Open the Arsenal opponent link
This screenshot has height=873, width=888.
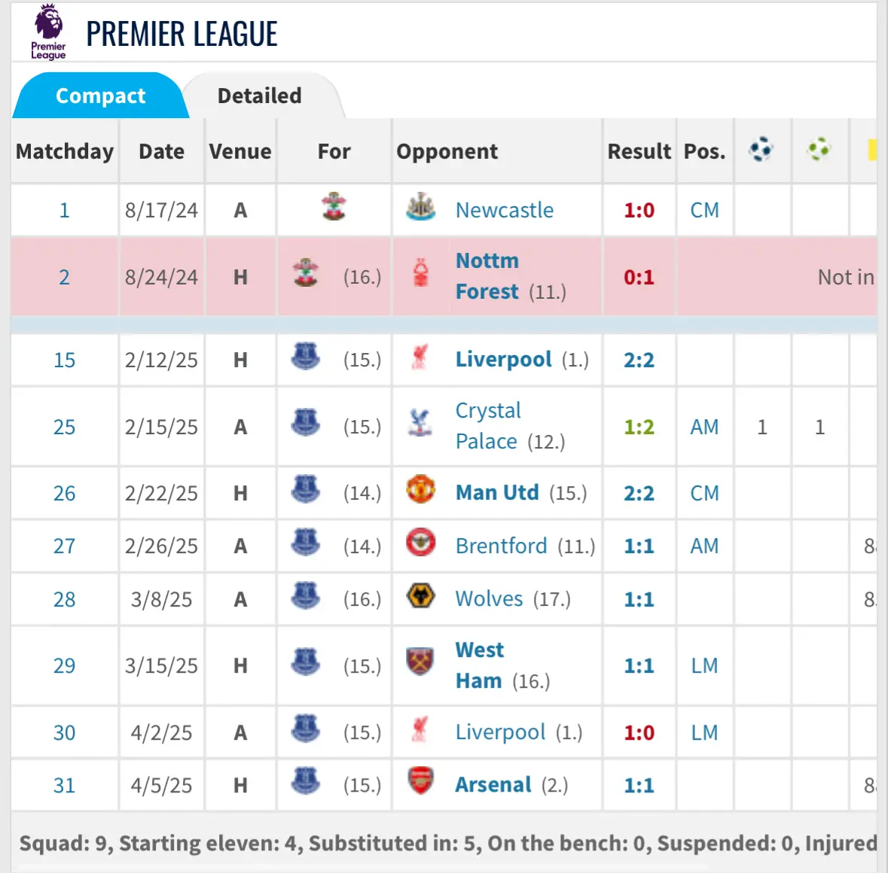coord(493,785)
